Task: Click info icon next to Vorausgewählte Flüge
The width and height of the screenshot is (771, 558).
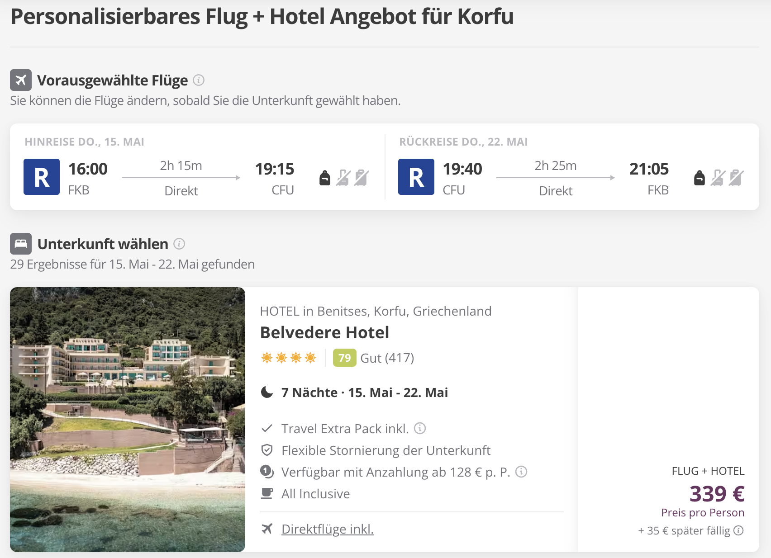Action: [199, 80]
